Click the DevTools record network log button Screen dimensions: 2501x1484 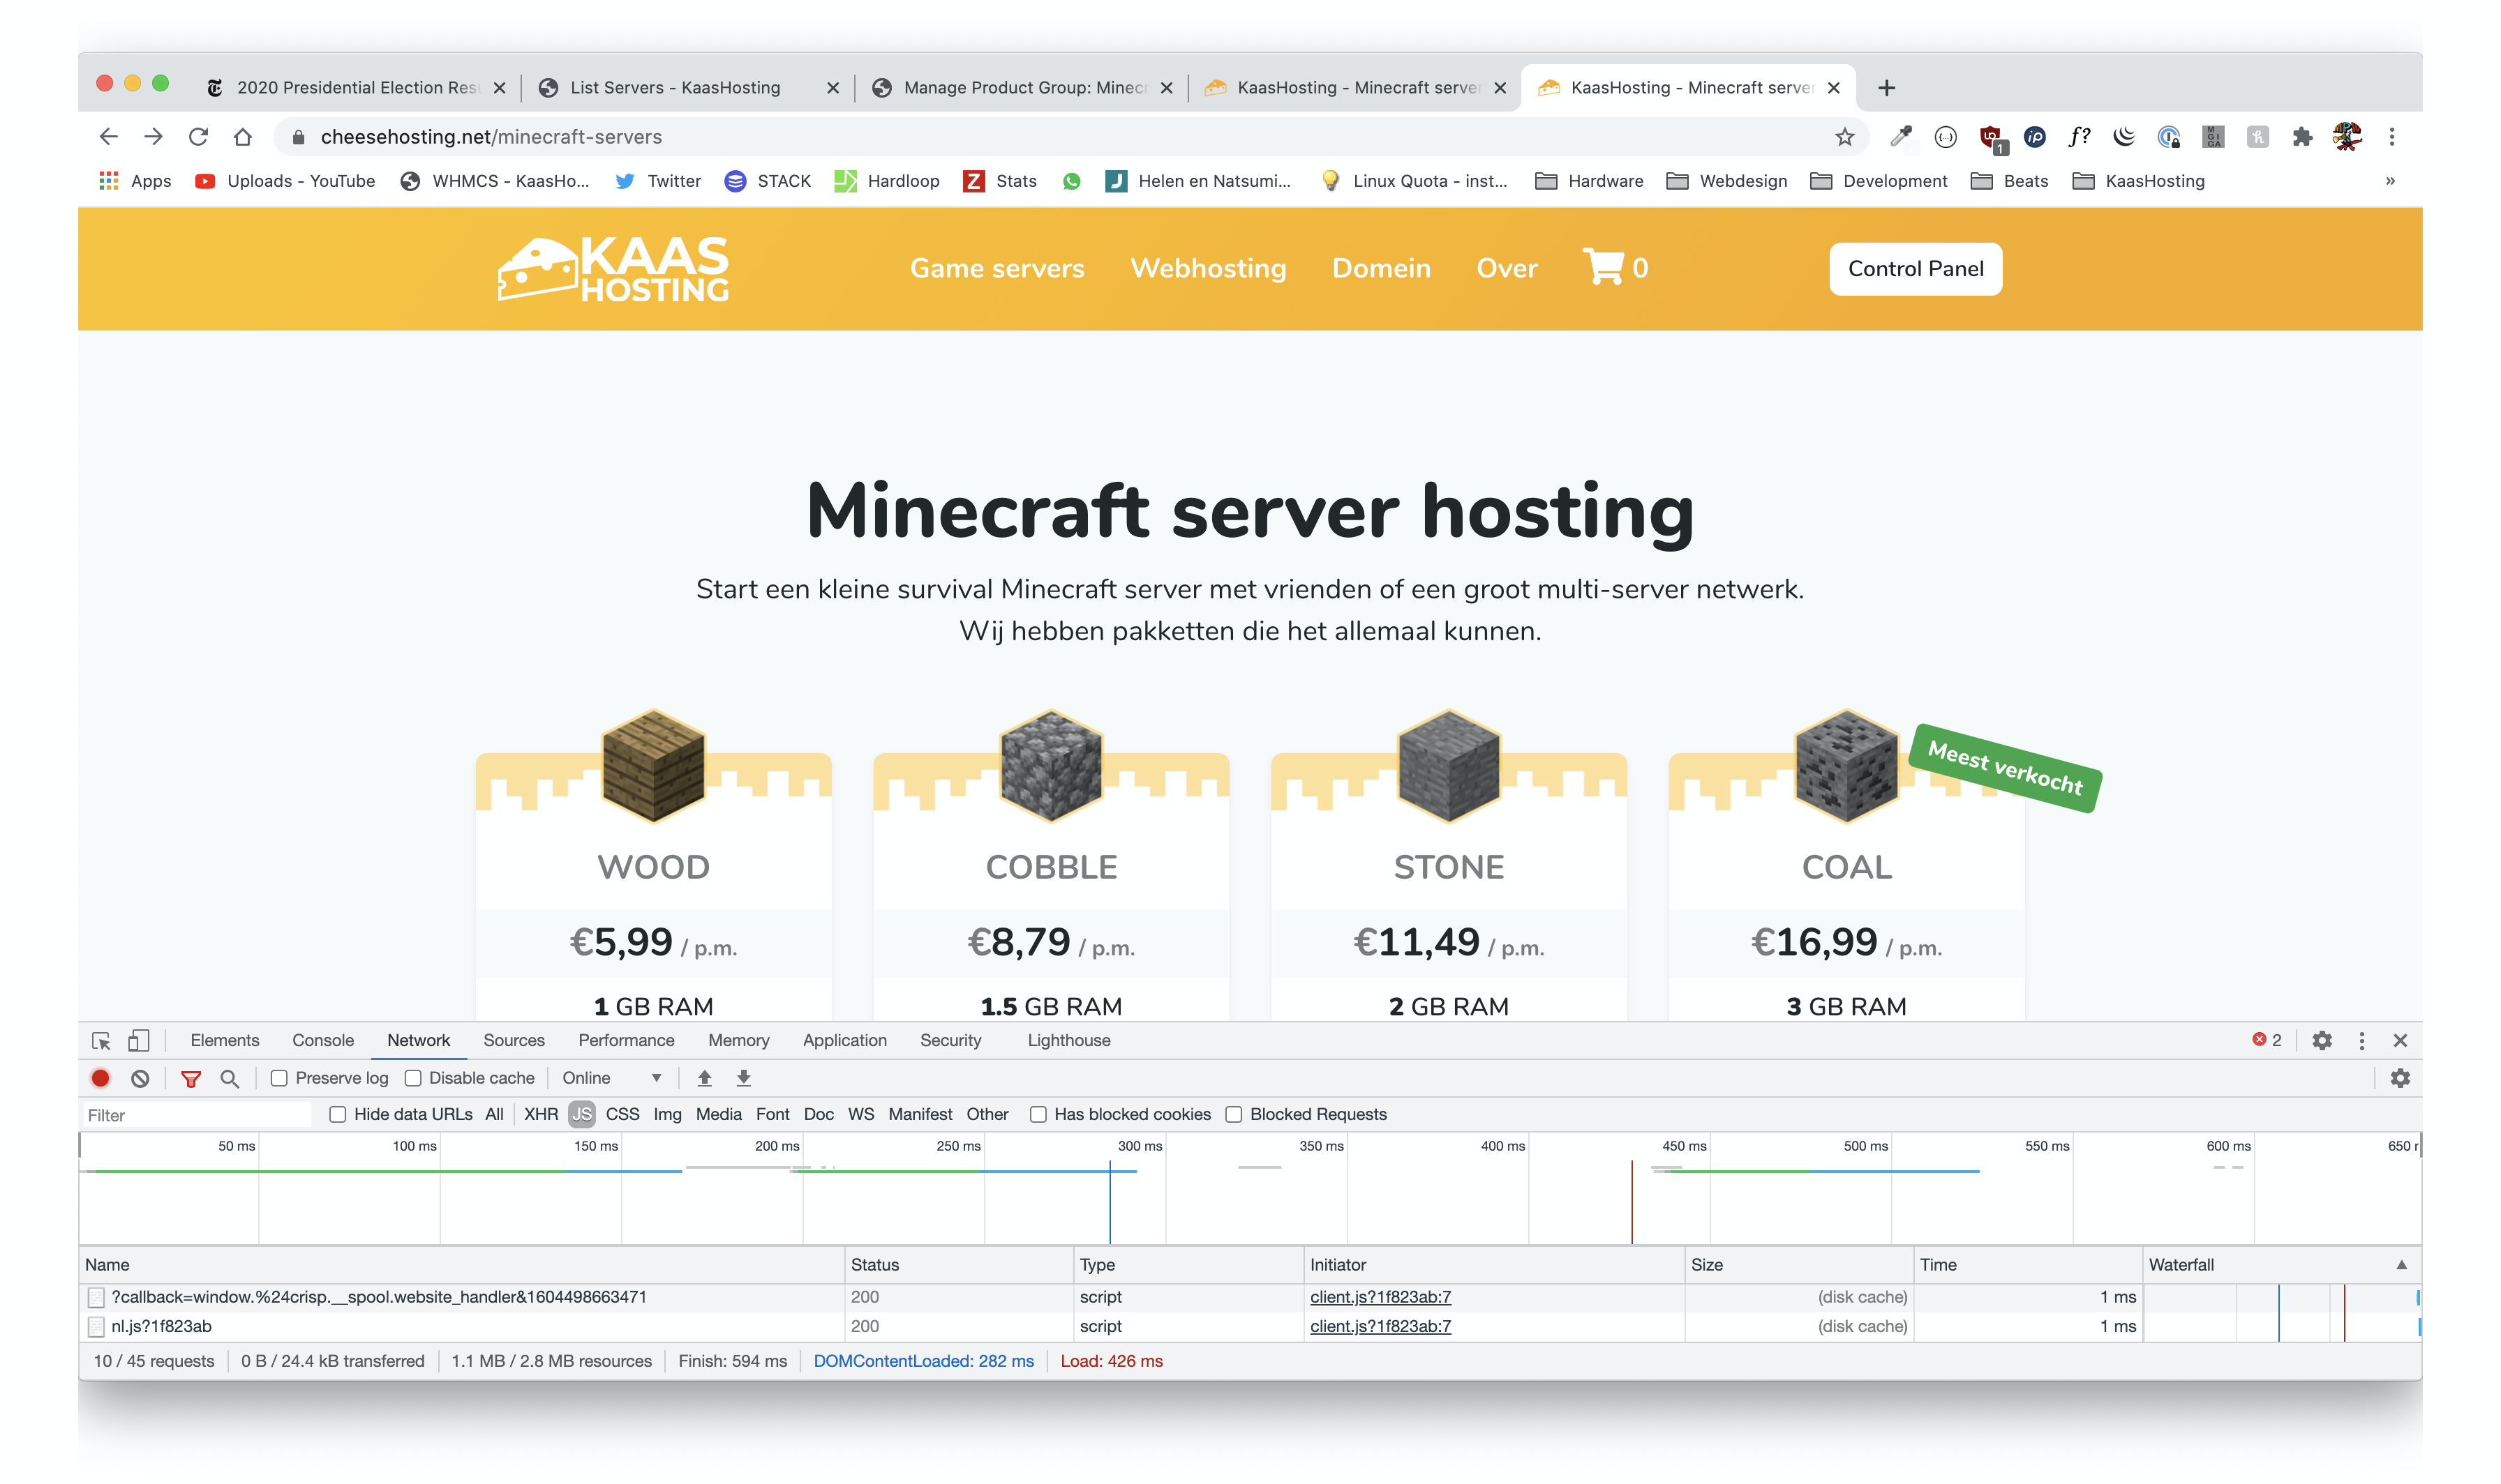point(100,1078)
